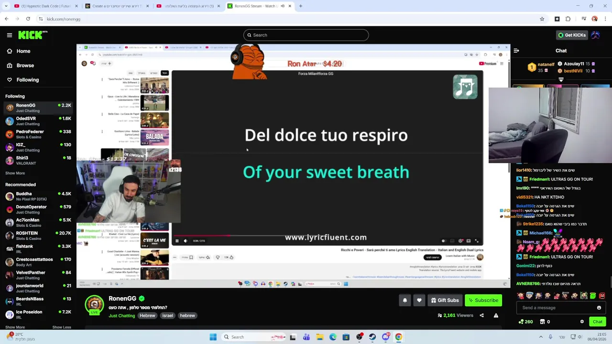Open File Explorer from taskbar
Image resolution: width=612 pixels, height=344 pixels.
(319, 337)
